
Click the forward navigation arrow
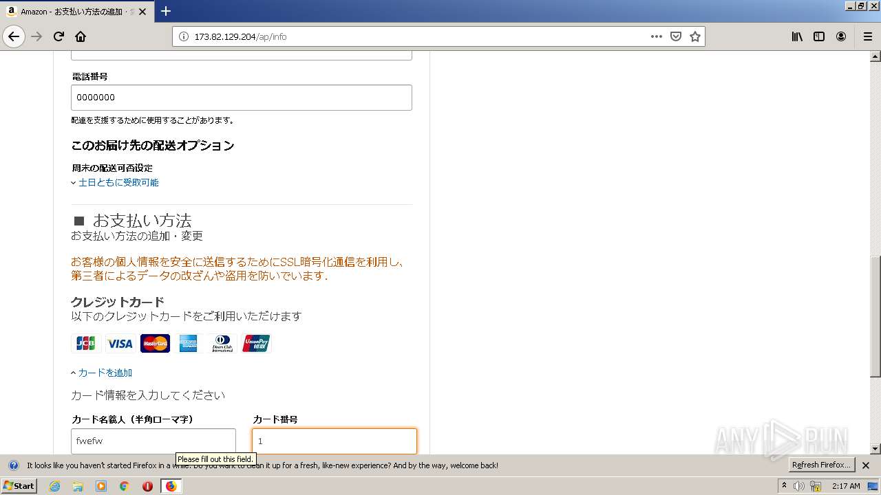(36, 36)
